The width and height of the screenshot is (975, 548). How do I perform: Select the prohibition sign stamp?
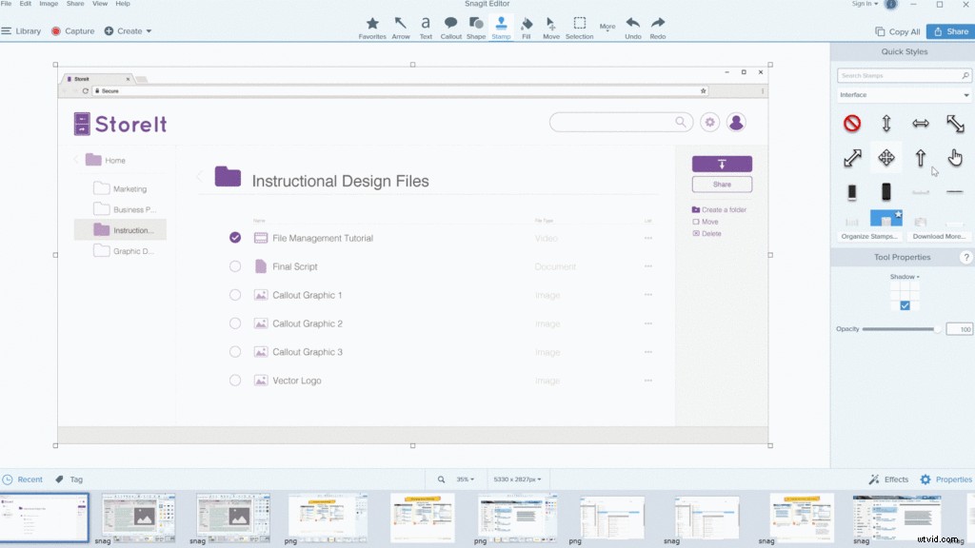point(851,123)
